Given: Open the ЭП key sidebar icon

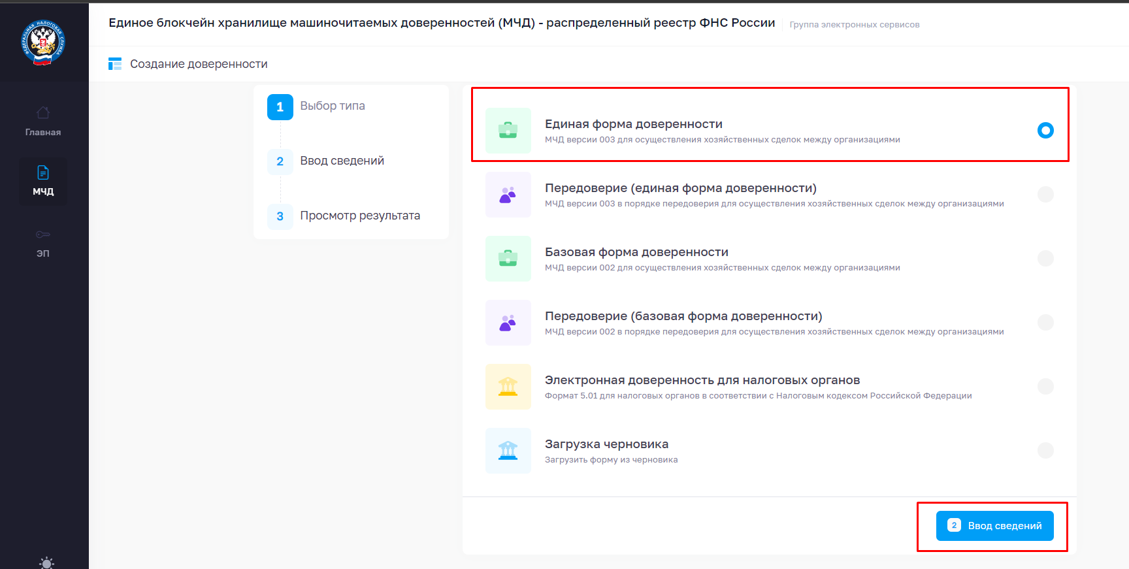Looking at the screenshot, I should [x=43, y=235].
